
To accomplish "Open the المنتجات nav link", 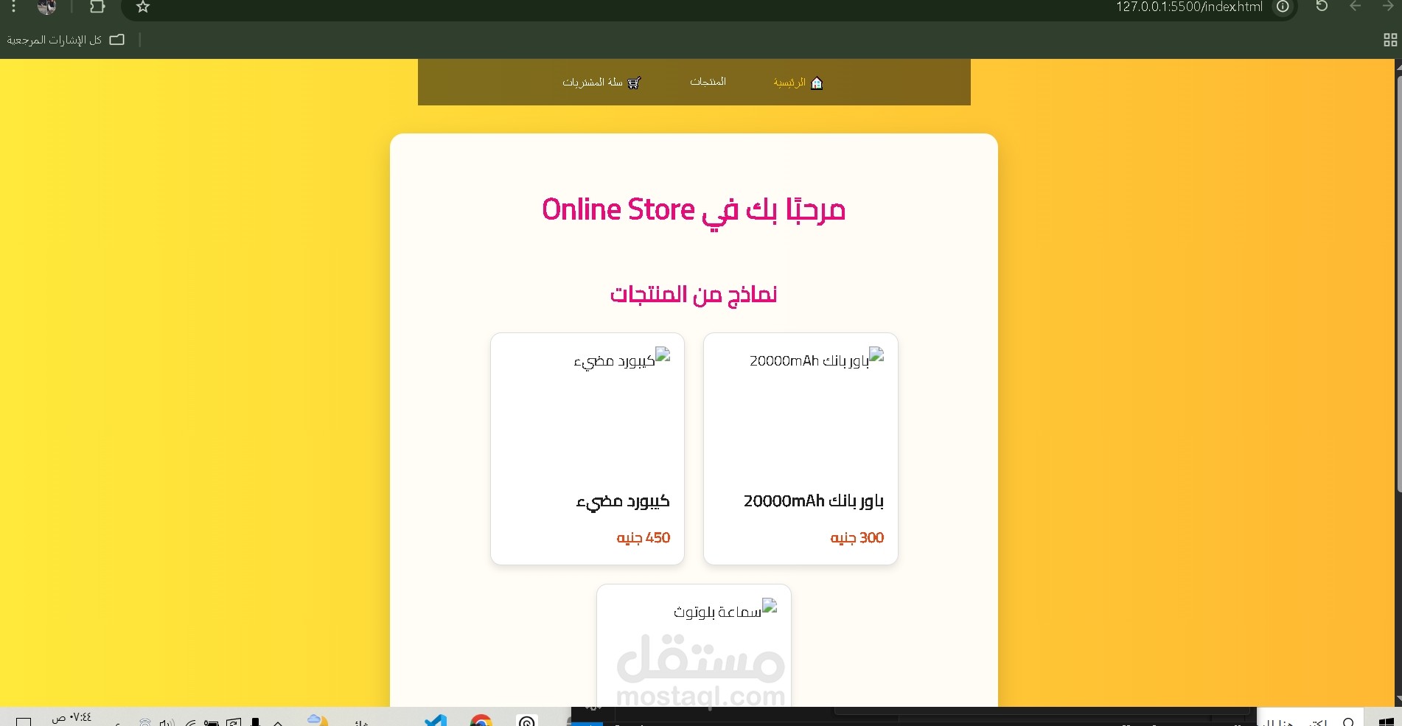I will point(708,81).
